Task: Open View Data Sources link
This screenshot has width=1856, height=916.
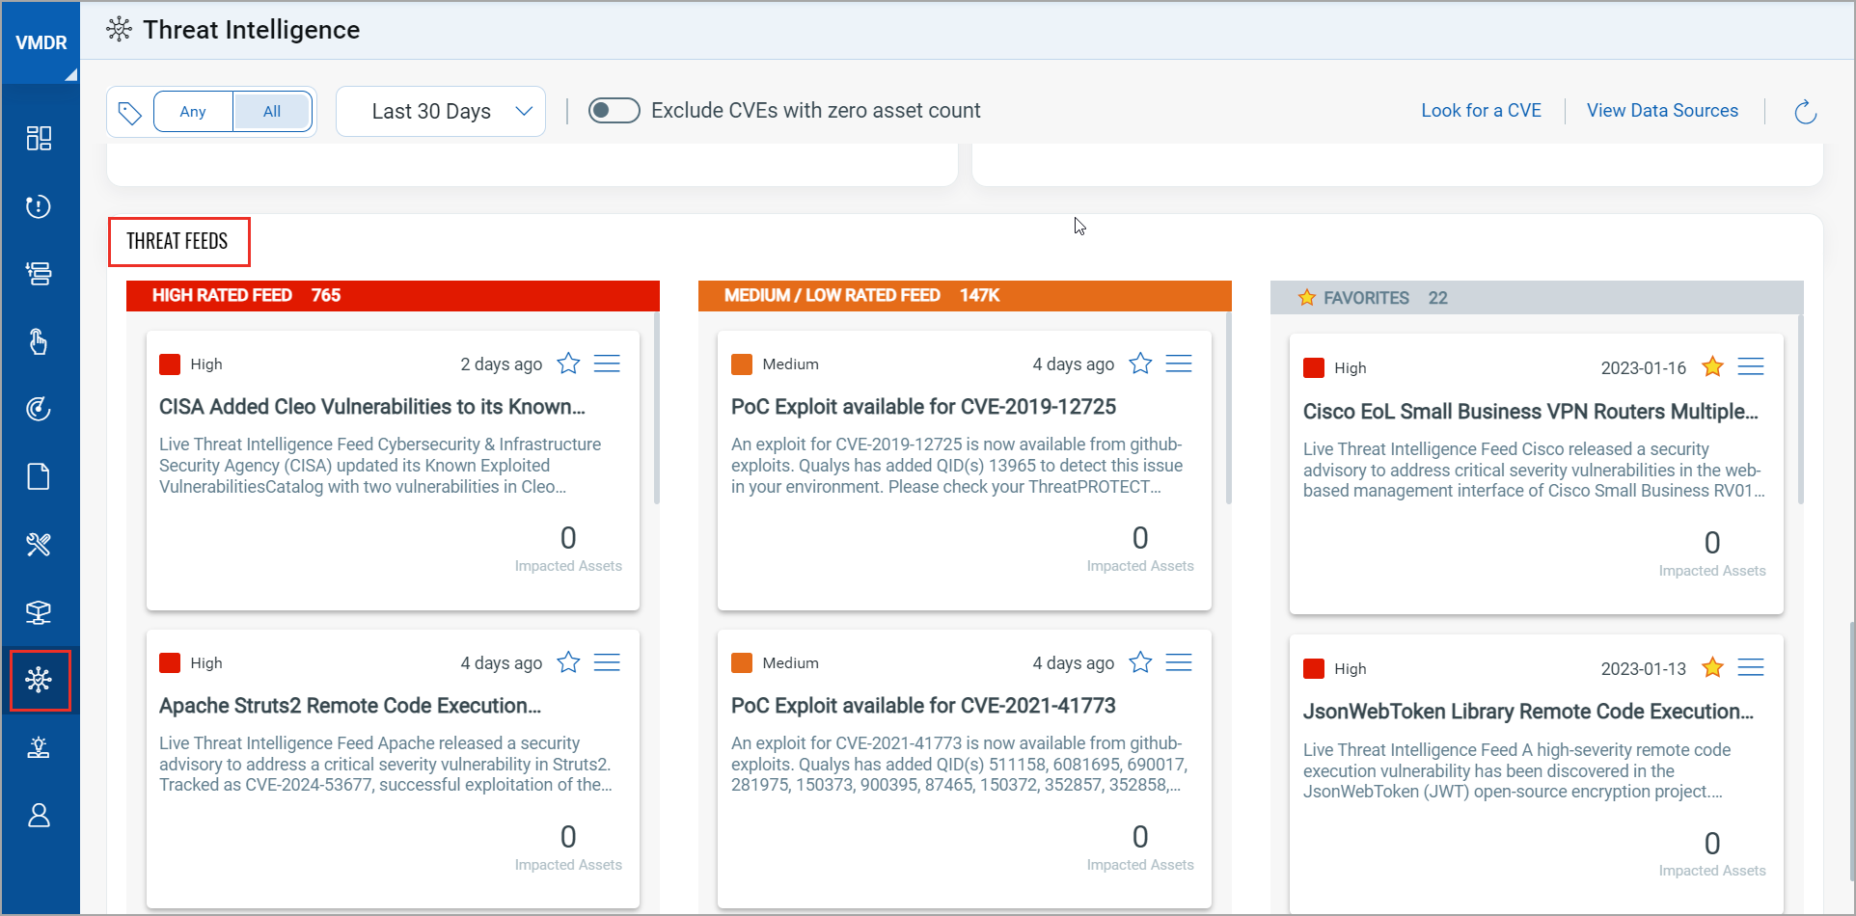Action: coord(1662,111)
